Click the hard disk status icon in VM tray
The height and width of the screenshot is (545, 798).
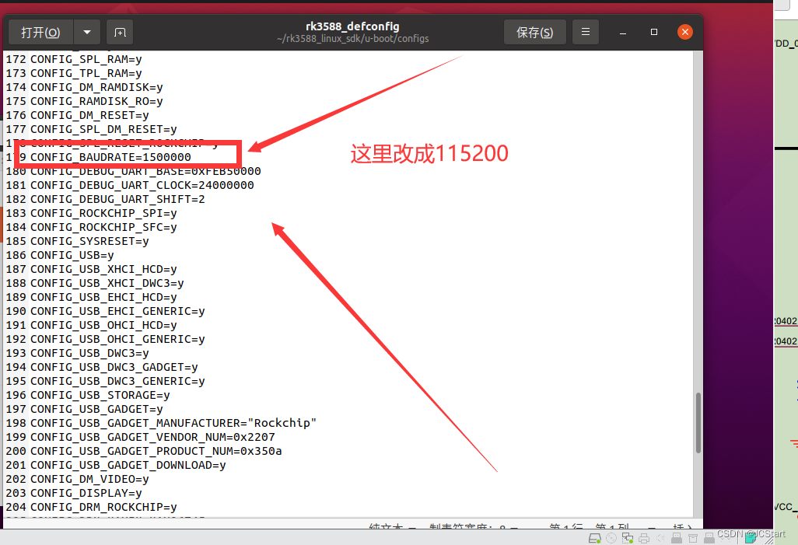(x=594, y=538)
